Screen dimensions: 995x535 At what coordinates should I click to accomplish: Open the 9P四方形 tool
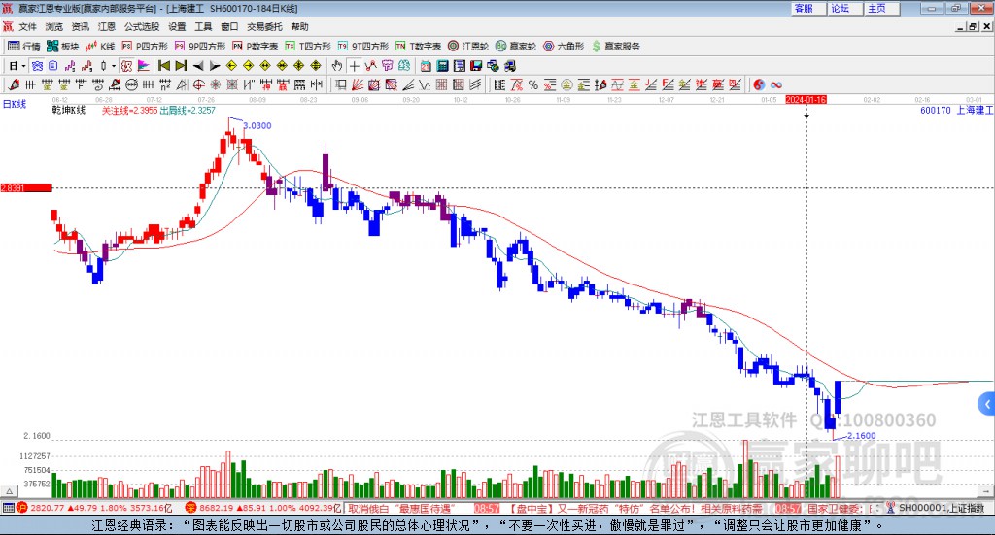[200, 47]
